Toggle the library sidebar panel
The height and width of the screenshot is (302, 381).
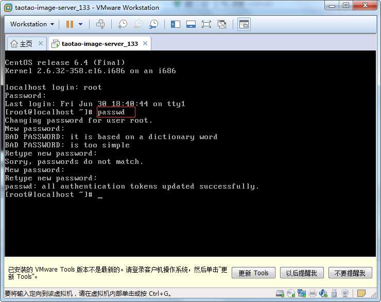[x=176, y=24]
